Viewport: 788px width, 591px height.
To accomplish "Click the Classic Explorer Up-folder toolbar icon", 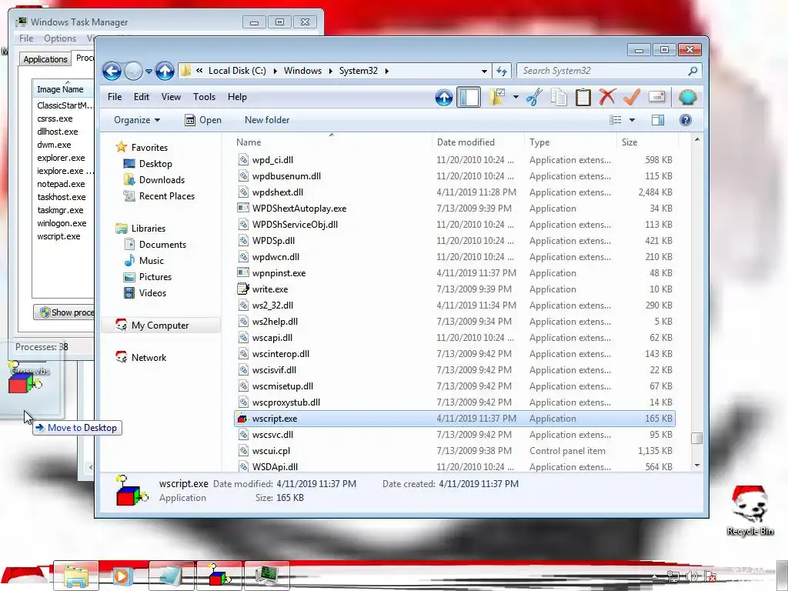I will coord(444,97).
